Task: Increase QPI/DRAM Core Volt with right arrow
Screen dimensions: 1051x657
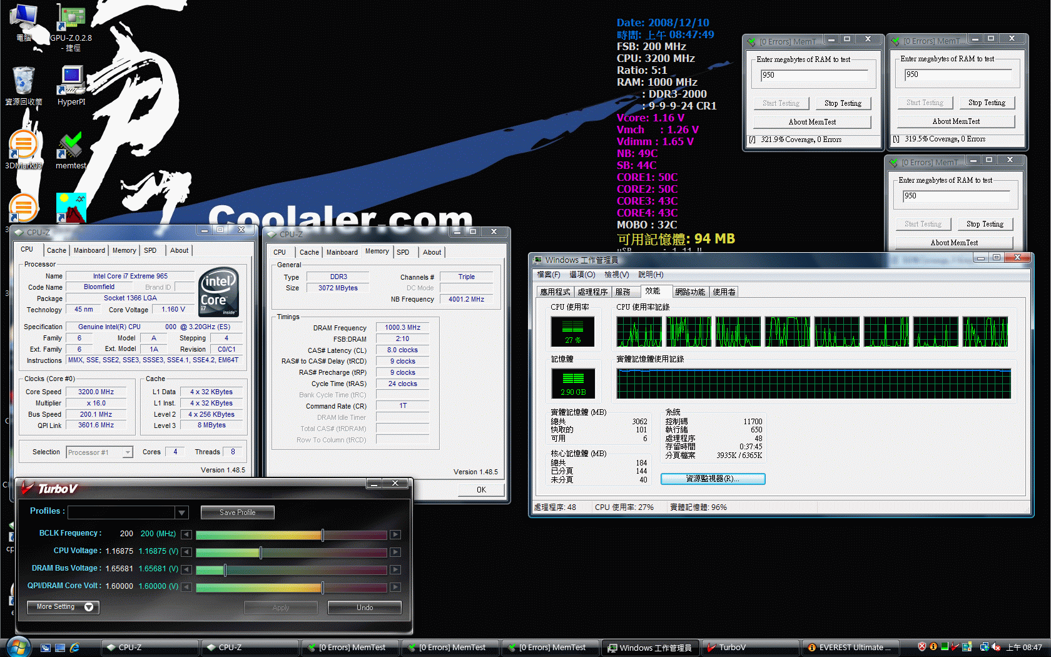Action: click(395, 587)
